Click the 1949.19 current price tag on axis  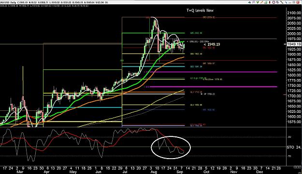(x=294, y=44)
